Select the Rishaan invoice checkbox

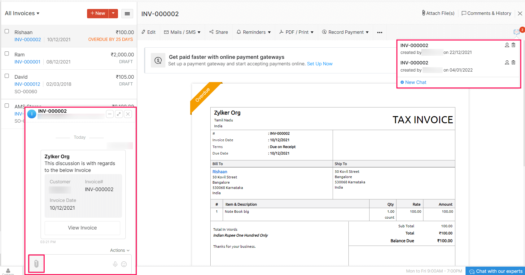[x=7, y=31]
